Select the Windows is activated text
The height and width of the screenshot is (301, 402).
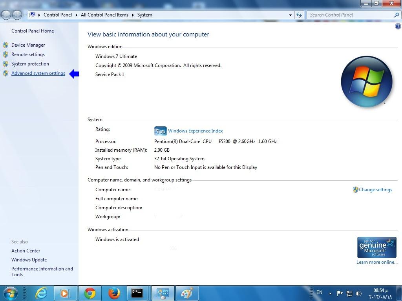(117, 239)
